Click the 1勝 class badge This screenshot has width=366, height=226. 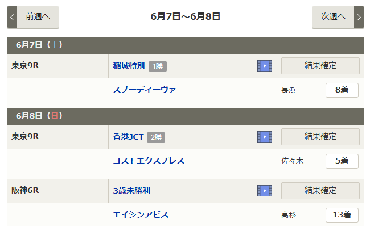tap(158, 66)
